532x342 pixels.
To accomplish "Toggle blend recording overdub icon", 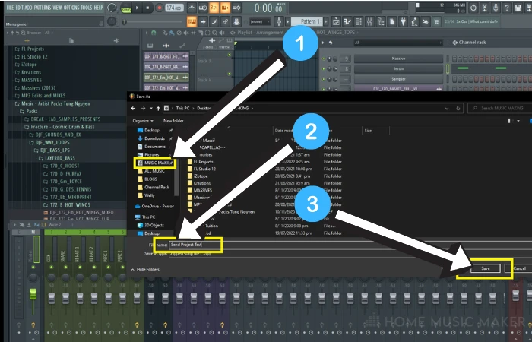I will (225, 8).
